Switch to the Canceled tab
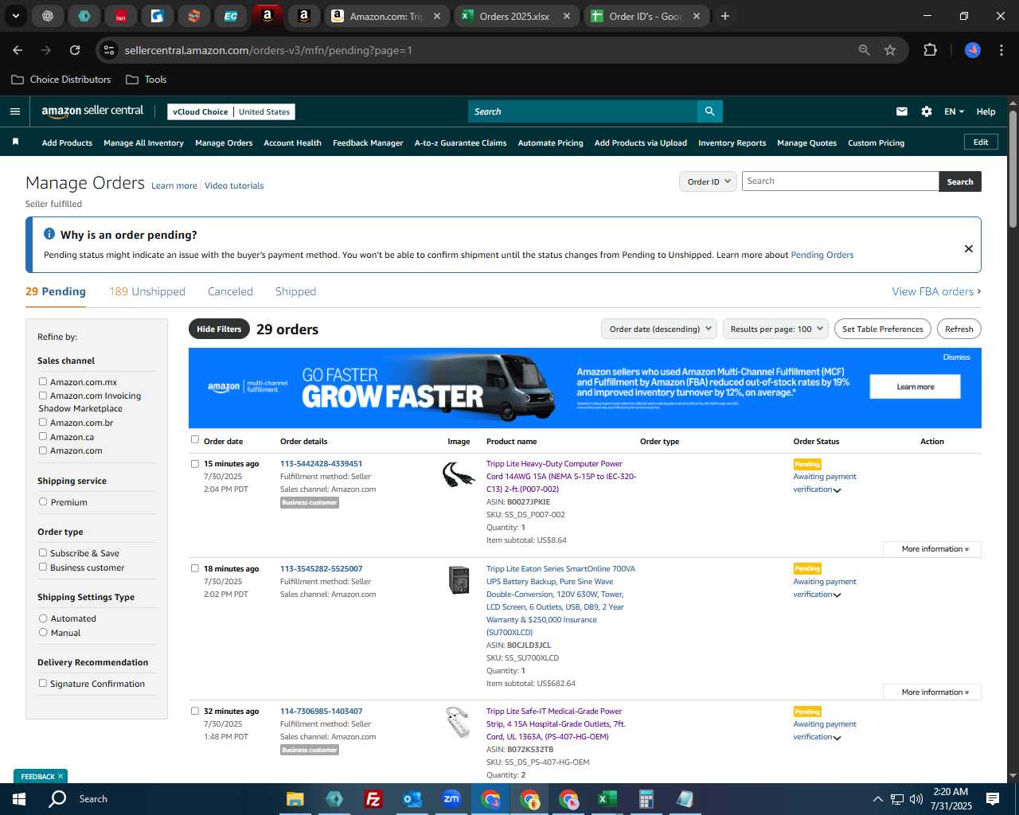This screenshot has width=1019, height=815. point(230,291)
